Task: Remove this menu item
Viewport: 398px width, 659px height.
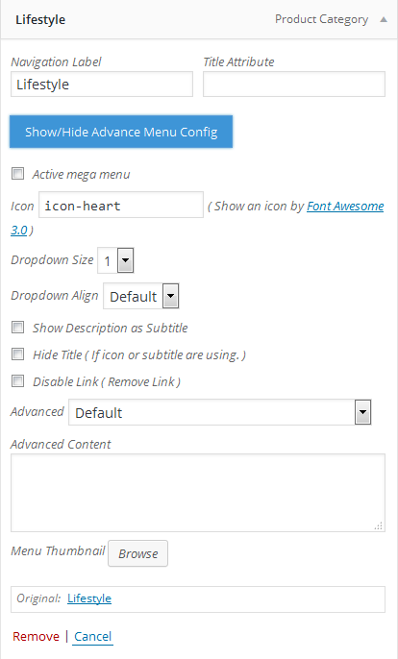Action: pyautogui.click(x=36, y=636)
